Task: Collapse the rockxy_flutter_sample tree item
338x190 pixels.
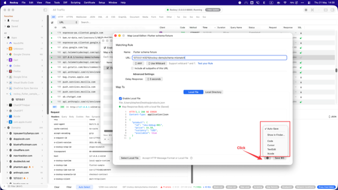Action: tap(7, 94)
